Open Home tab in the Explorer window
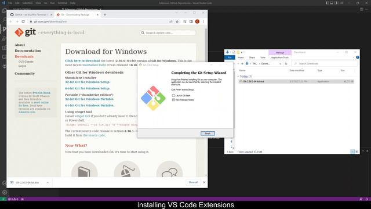The width and height of the screenshot is (371, 209). 241,57
